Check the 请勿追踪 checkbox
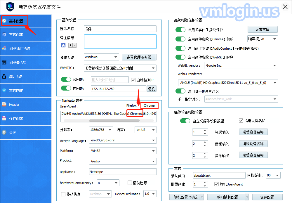 130,183
